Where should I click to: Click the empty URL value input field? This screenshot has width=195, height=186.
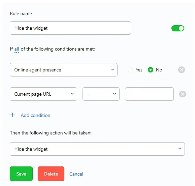149,94
